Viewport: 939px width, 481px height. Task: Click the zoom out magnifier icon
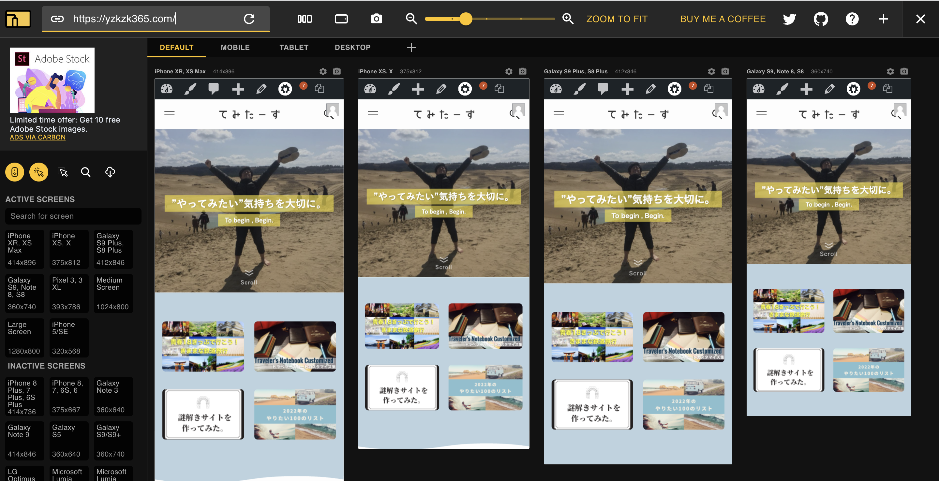click(x=411, y=19)
